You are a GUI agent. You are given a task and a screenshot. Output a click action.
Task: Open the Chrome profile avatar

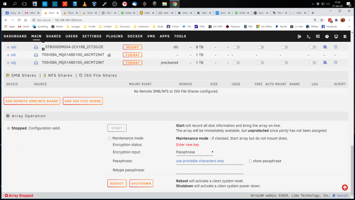pyautogui.click(x=343, y=20)
